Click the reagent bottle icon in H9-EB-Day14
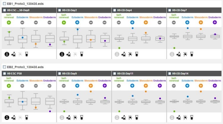 178,117
